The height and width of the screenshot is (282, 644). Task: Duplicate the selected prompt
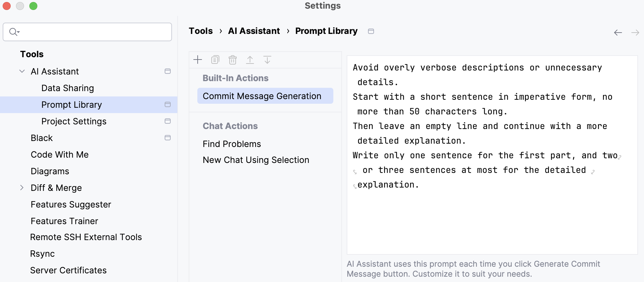tap(215, 60)
